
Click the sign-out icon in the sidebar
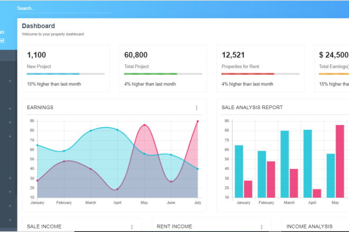tap(2, 41)
